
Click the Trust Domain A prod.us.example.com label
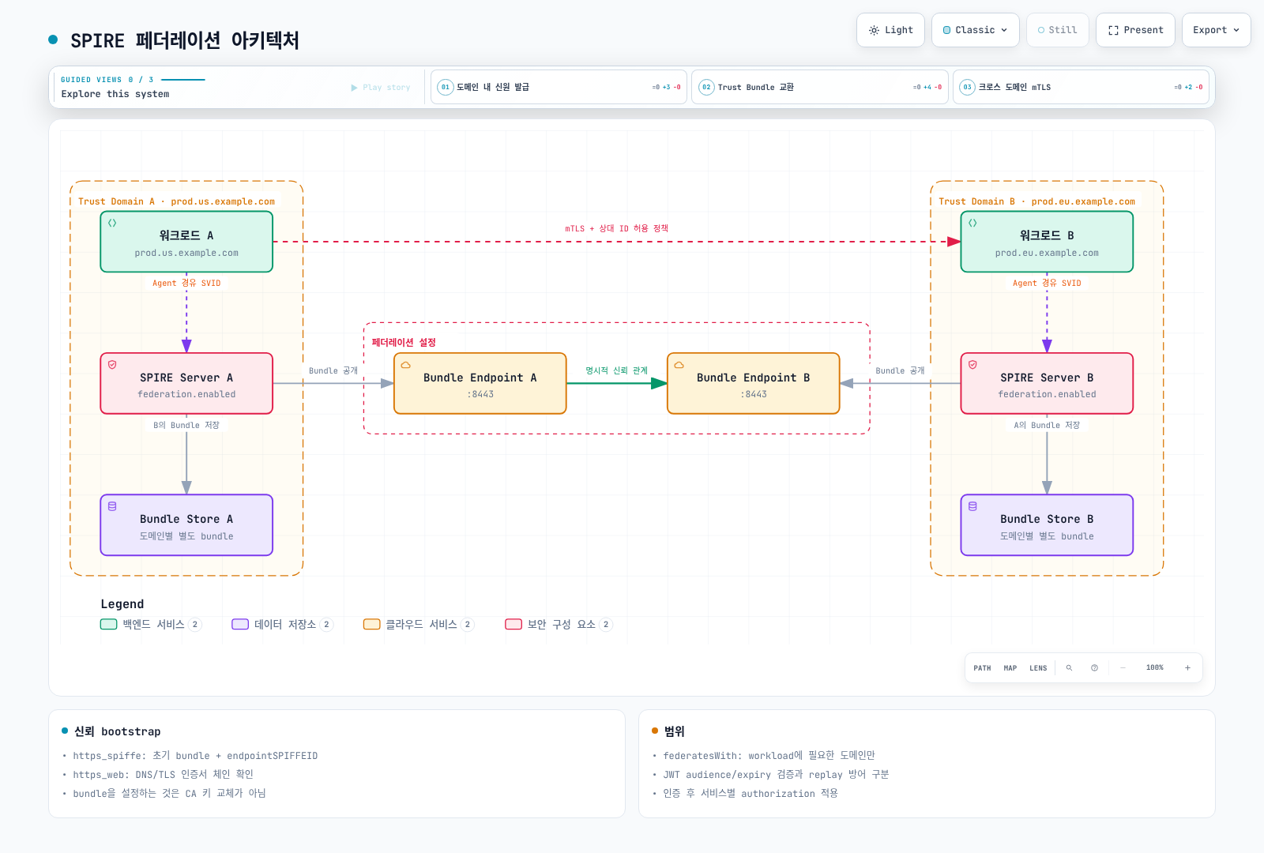176,201
